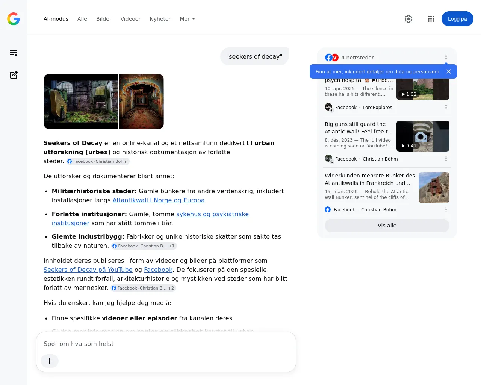Open the Nyheter tab

coord(160,19)
